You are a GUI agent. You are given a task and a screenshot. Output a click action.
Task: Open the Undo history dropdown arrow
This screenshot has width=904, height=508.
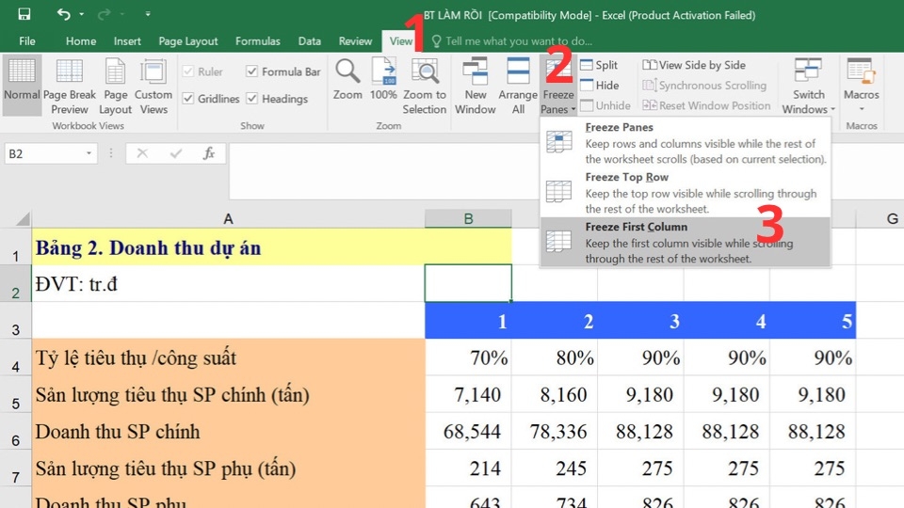[81, 14]
